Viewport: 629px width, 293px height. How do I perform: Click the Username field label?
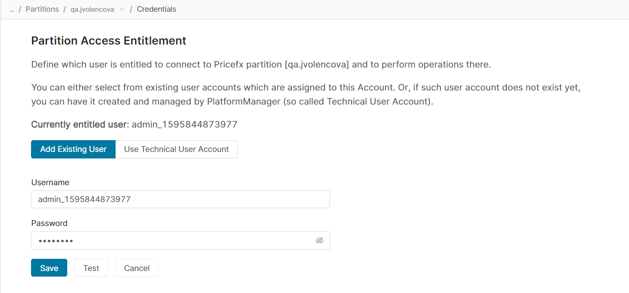(x=50, y=182)
